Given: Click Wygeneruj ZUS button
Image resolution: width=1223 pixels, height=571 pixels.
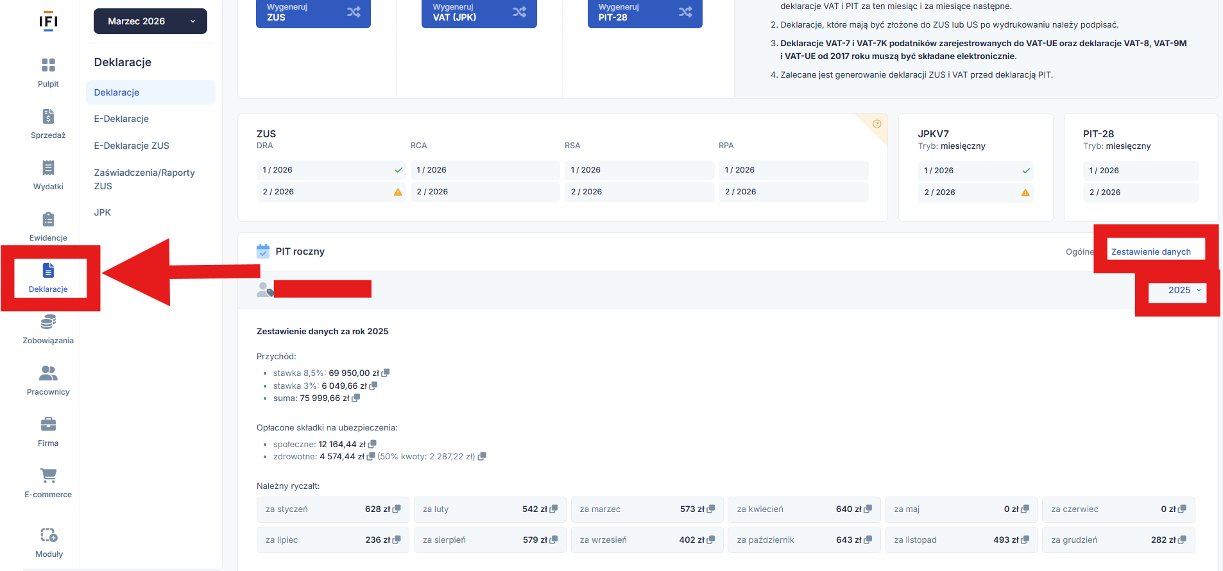Looking at the screenshot, I should (x=313, y=12).
